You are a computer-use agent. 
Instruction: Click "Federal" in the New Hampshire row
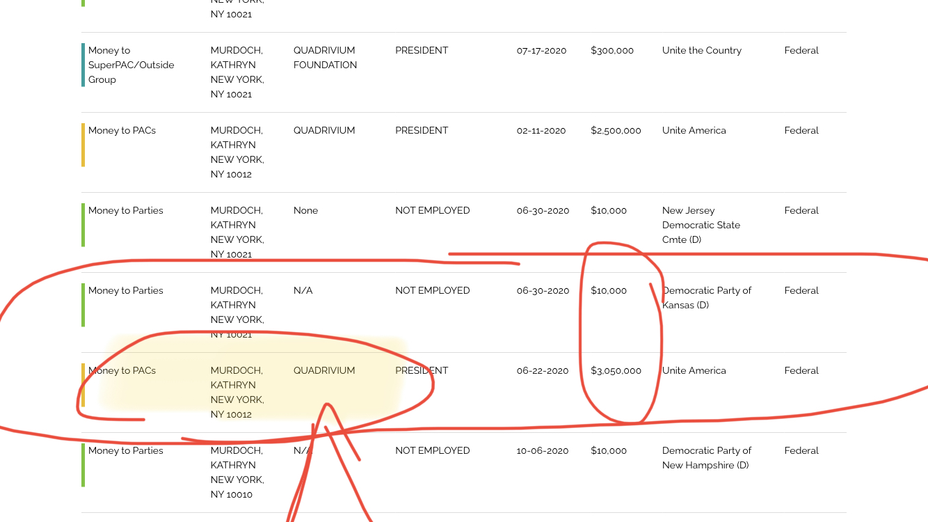point(801,451)
